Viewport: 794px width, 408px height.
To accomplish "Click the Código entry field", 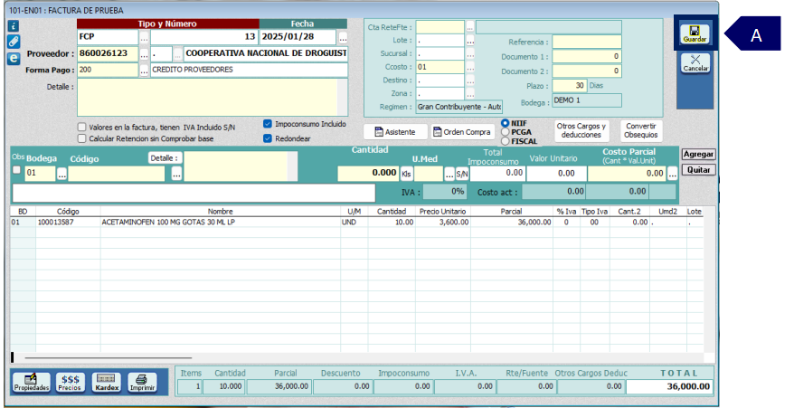I will point(117,174).
